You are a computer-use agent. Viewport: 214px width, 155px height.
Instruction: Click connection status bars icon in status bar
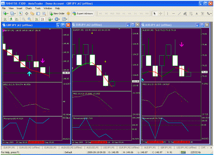183,152
